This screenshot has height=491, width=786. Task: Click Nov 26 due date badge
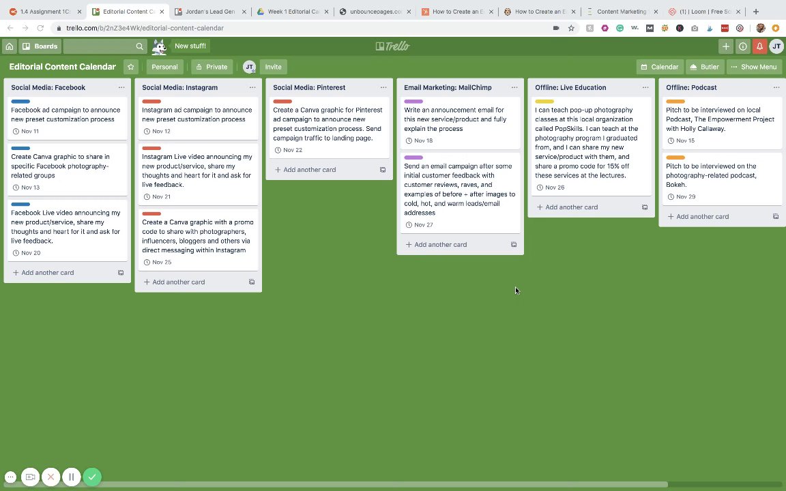tap(550, 188)
